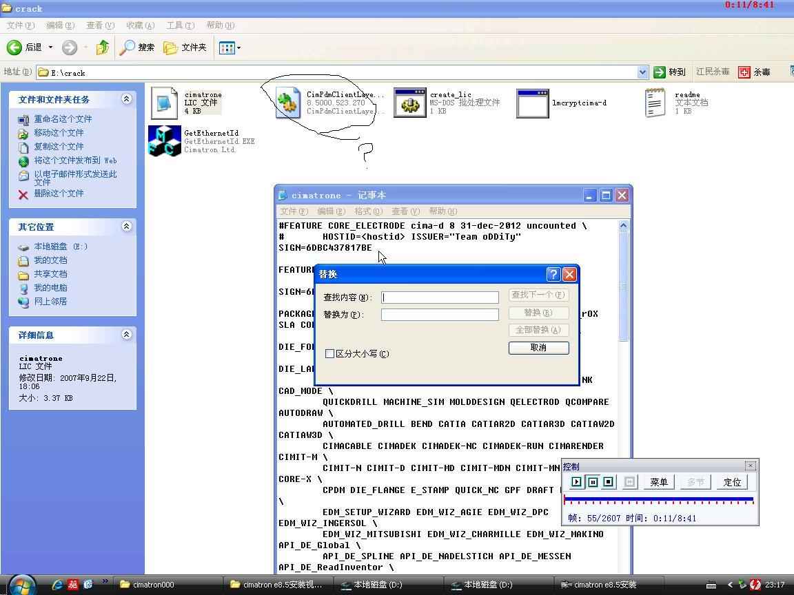Open Explorer 文件(F) menu
The width and height of the screenshot is (794, 595).
point(20,25)
